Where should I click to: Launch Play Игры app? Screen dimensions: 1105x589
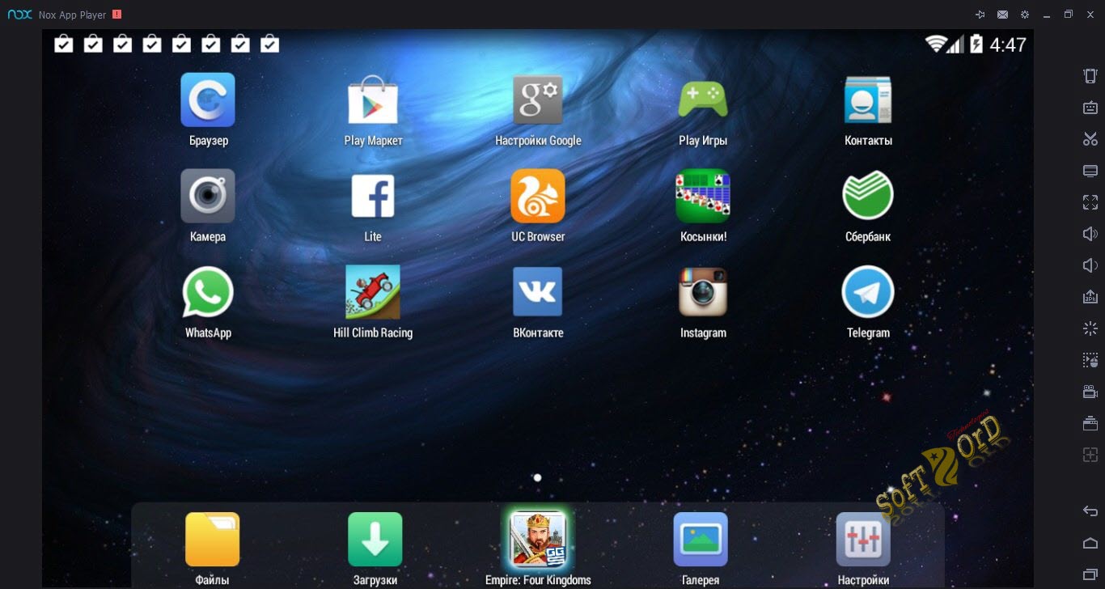(x=703, y=100)
